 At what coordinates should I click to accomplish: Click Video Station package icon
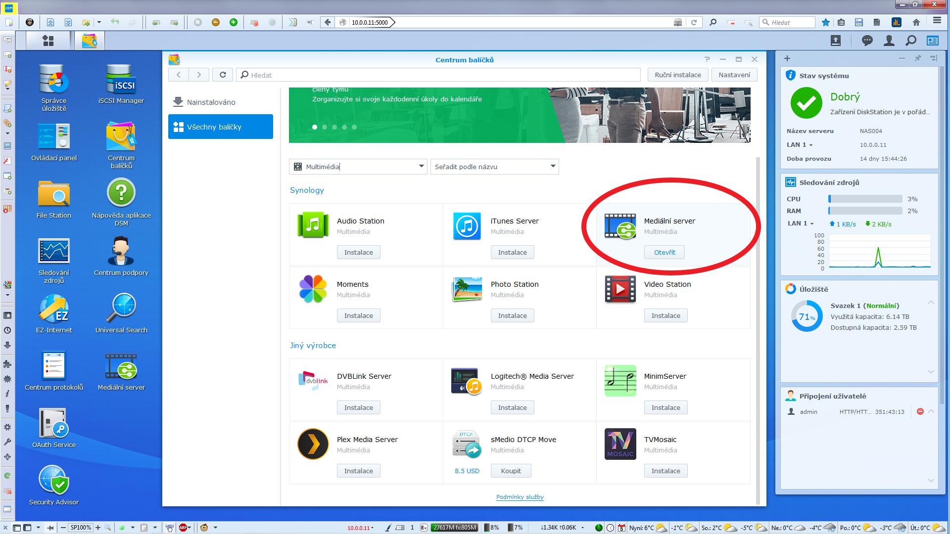pos(620,289)
